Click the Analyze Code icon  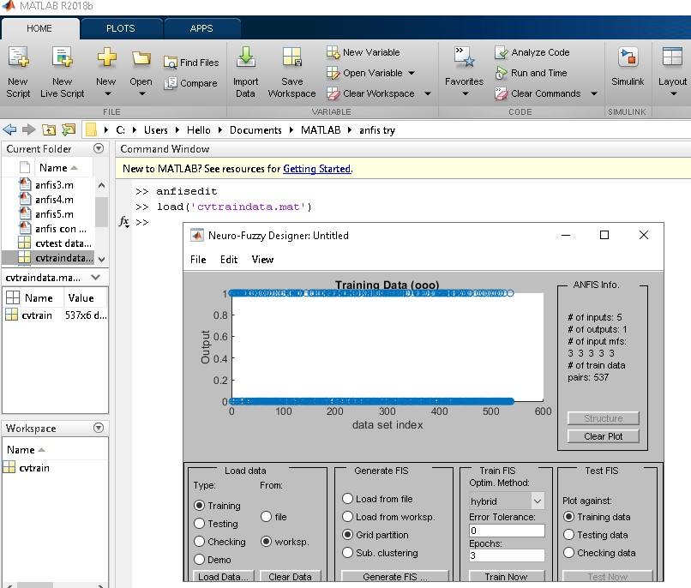(501, 52)
